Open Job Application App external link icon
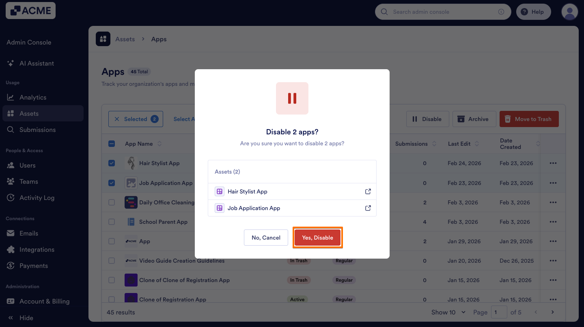The width and height of the screenshot is (584, 327). [368, 208]
